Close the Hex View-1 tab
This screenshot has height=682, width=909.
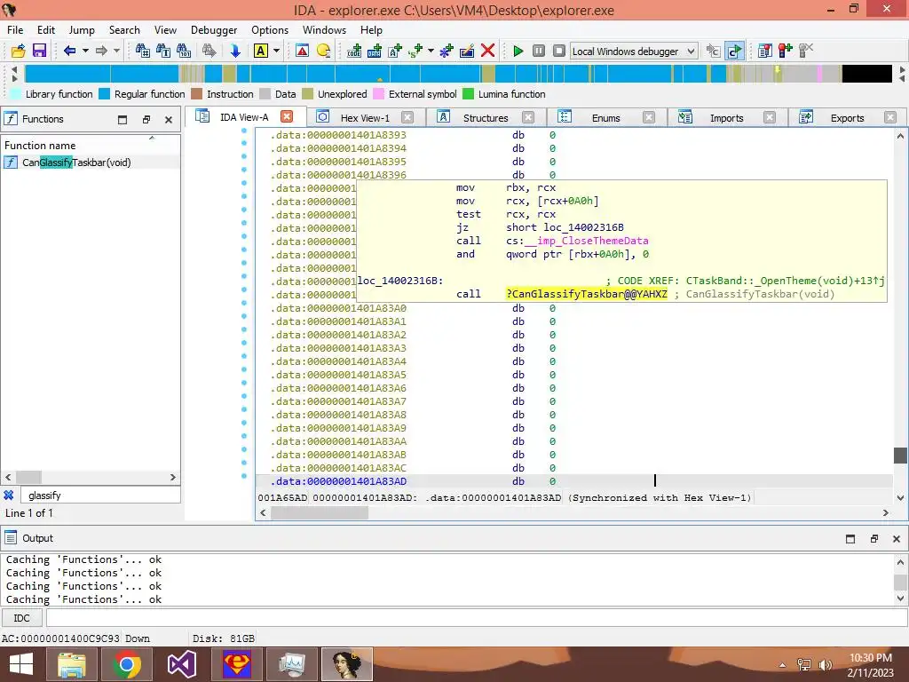407,117
